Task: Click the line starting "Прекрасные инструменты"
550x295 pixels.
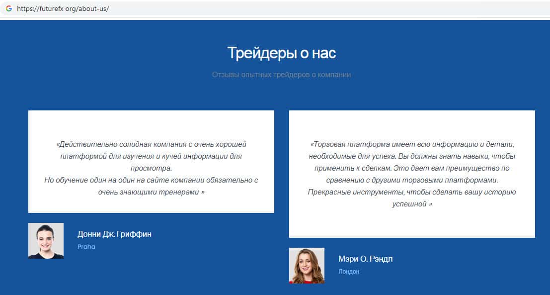Action: tap(412, 192)
